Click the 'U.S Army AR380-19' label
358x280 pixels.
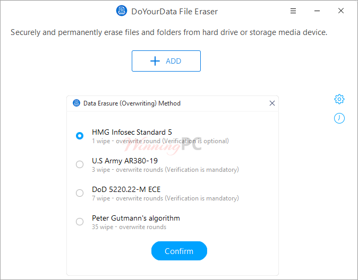point(125,161)
